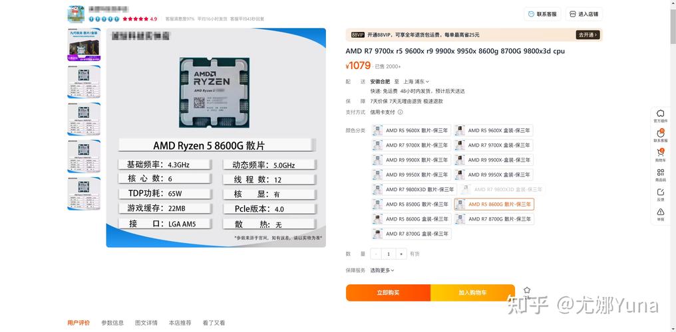Select AMD R9 9950X 散片-保三年 option

(411, 175)
